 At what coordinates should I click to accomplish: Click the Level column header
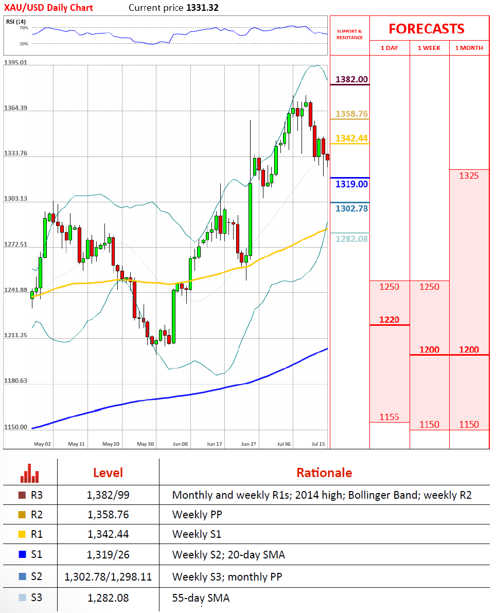tap(108, 472)
